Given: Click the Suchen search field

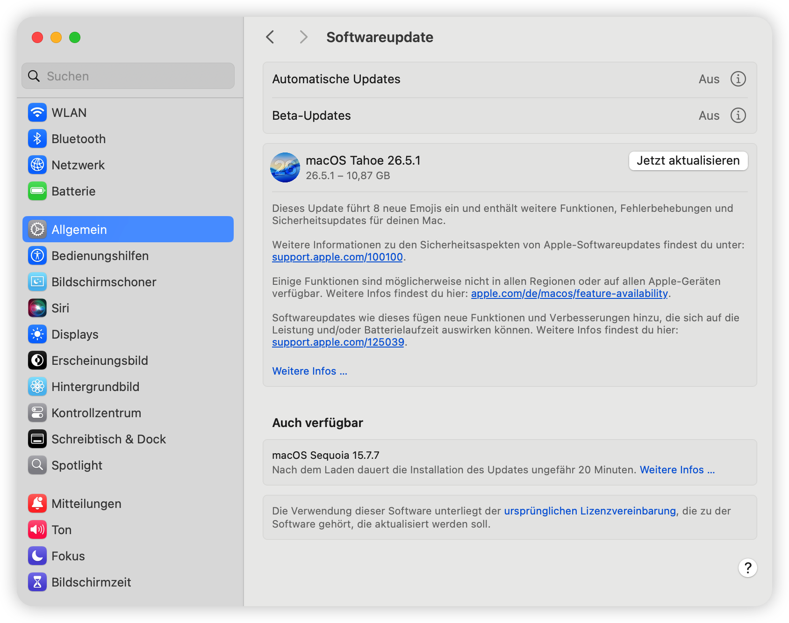Looking at the screenshot, I should 128,76.
